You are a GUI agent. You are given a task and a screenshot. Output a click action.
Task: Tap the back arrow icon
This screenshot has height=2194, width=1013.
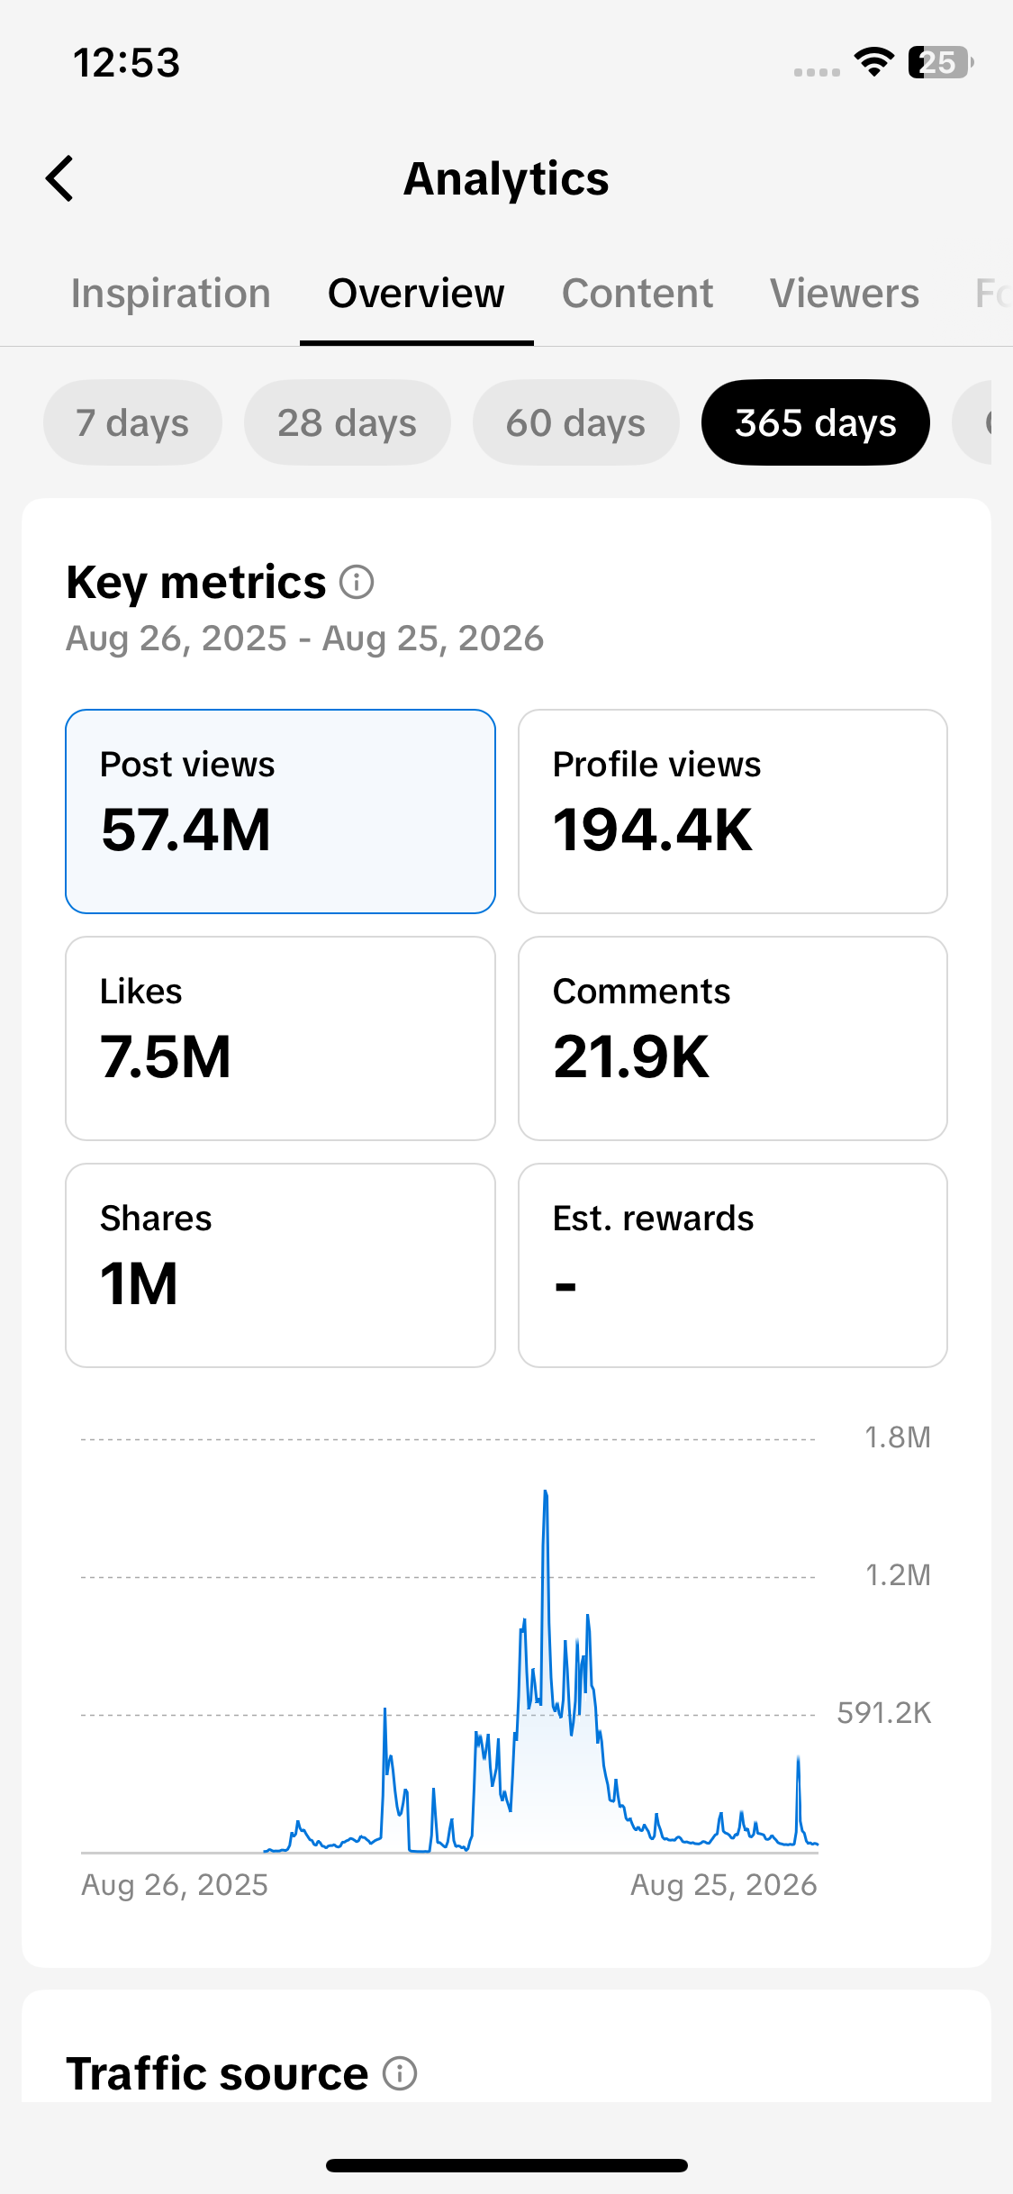[59, 178]
